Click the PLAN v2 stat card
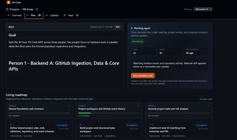This screenshot has width=237, height=140. click(x=143, y=51)
